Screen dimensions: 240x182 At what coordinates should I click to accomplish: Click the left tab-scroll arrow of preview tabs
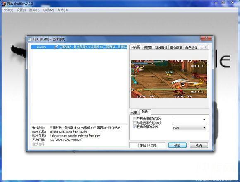coord(202,47)
